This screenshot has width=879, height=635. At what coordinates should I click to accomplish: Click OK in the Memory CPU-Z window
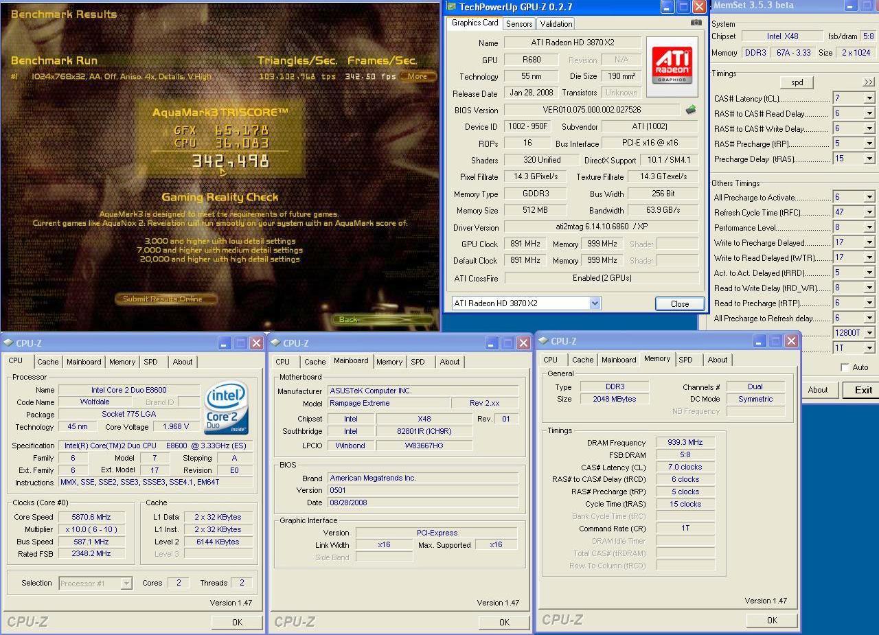pos(772,620)
